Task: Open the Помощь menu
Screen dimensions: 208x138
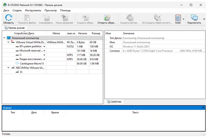Action: coord(65,10)
